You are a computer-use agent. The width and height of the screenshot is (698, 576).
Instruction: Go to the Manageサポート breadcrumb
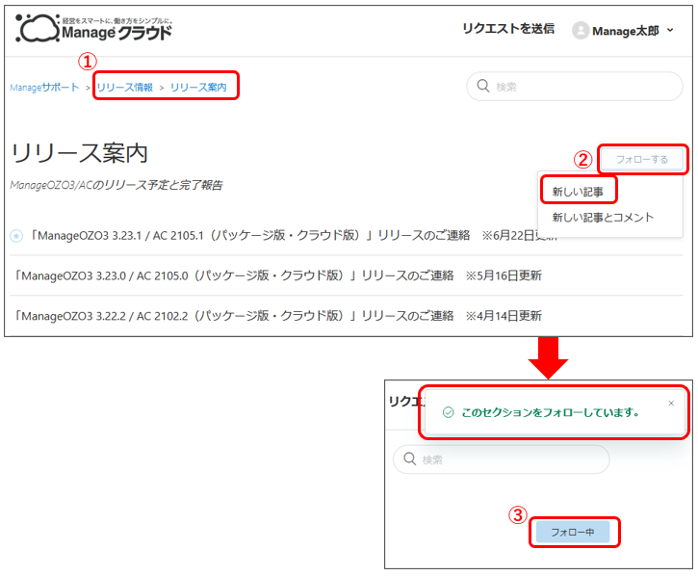click(44, 88)
